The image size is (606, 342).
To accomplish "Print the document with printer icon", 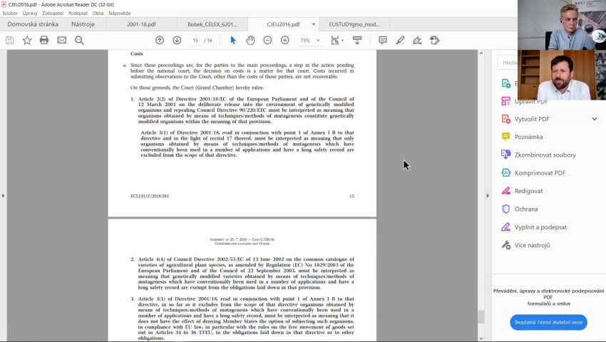I will (44, 40).
